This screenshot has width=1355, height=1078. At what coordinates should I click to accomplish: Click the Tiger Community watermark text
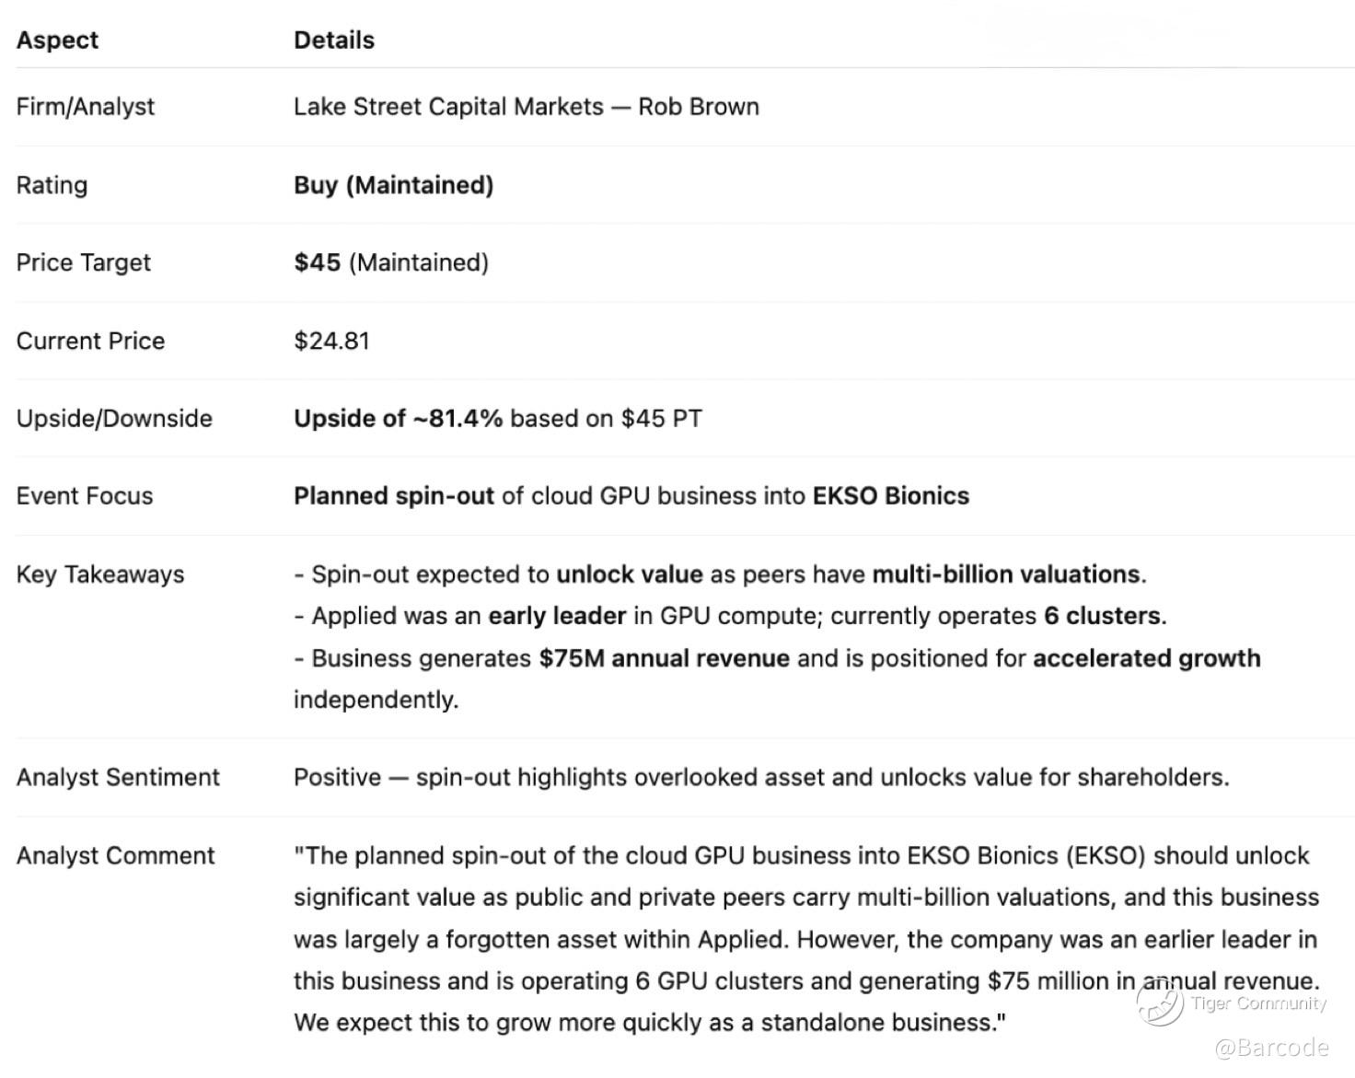click(x=1258, y=1003)
